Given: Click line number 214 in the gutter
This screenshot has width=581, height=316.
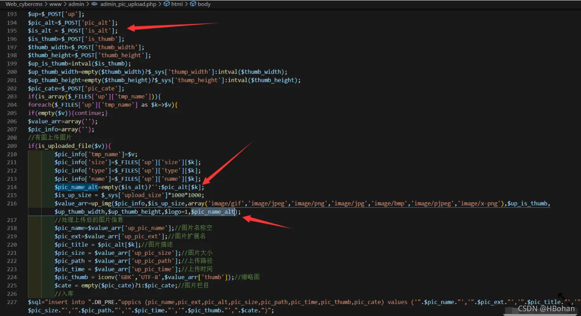Looking at the screenshot, I should pos(12,187).
